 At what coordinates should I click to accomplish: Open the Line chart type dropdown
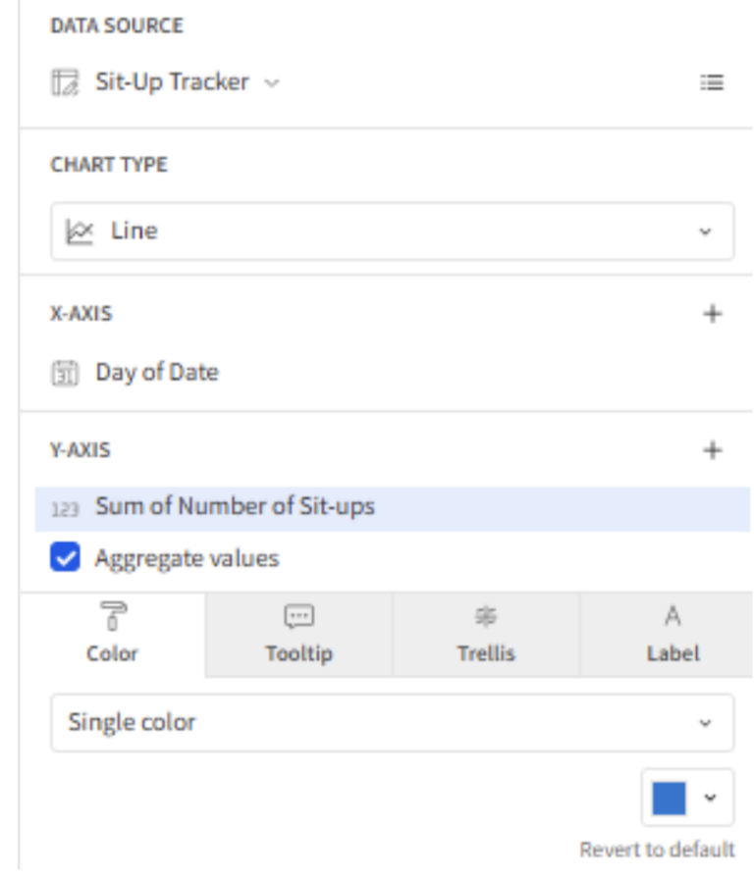pyautogui.click(x=392, y=231)
